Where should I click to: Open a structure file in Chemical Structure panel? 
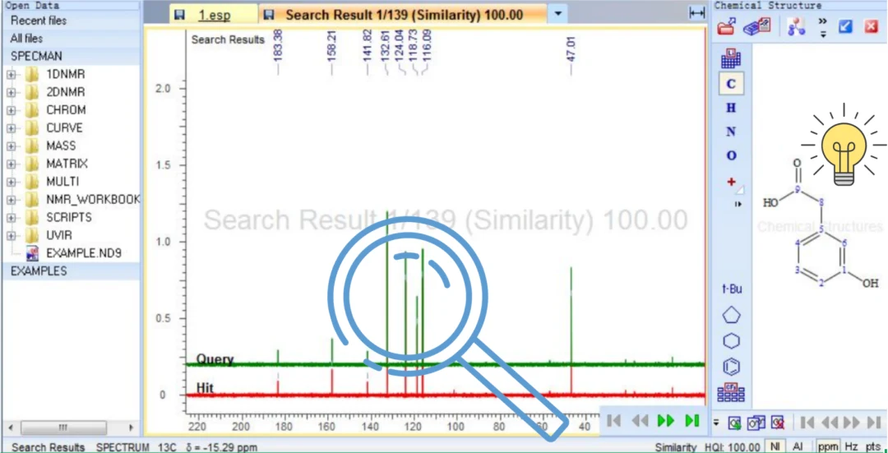tap(727, 26)
